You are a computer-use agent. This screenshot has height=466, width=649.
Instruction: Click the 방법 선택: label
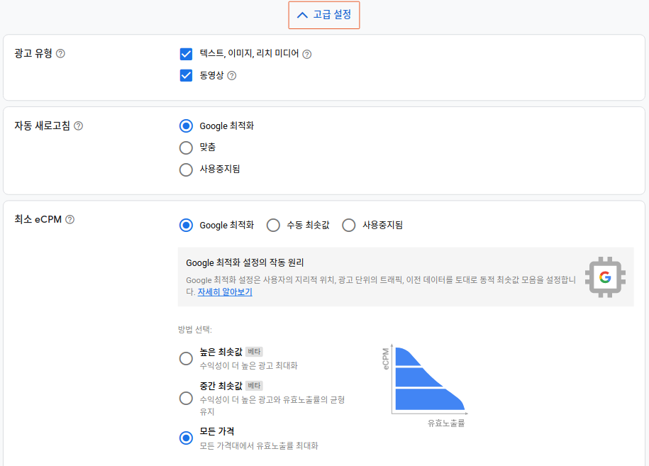point(195,329)
